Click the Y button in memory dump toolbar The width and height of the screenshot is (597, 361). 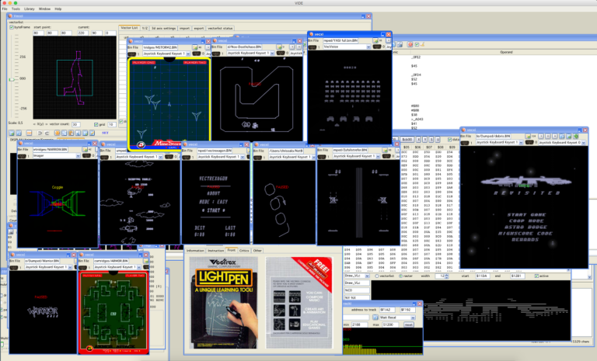424,140
